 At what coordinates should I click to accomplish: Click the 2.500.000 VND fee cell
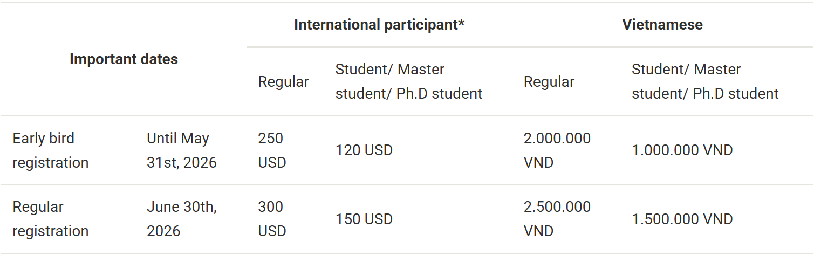557,219
